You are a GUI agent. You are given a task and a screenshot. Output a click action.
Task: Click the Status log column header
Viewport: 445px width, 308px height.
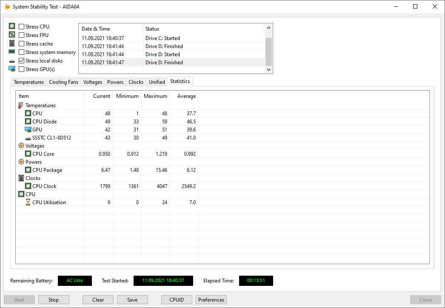click(204, 29)
